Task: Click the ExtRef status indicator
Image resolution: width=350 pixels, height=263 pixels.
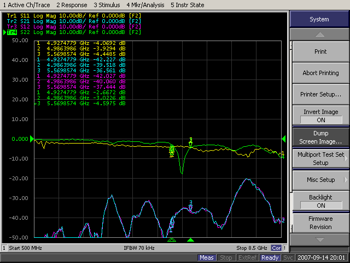Action: tap(247, 258)
